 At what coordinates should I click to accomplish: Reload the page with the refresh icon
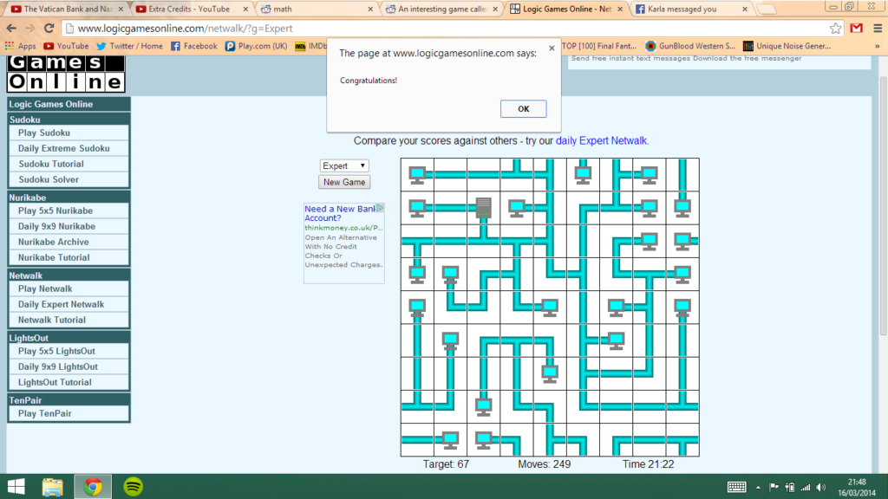[x=51, y=28]
